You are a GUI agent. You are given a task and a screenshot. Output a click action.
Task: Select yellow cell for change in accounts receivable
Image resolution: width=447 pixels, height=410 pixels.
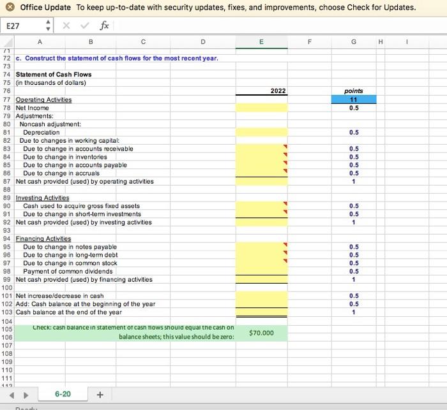pos(261,149)
